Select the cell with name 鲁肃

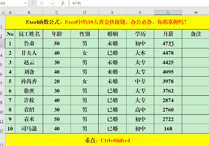click(x=29, y=43)
